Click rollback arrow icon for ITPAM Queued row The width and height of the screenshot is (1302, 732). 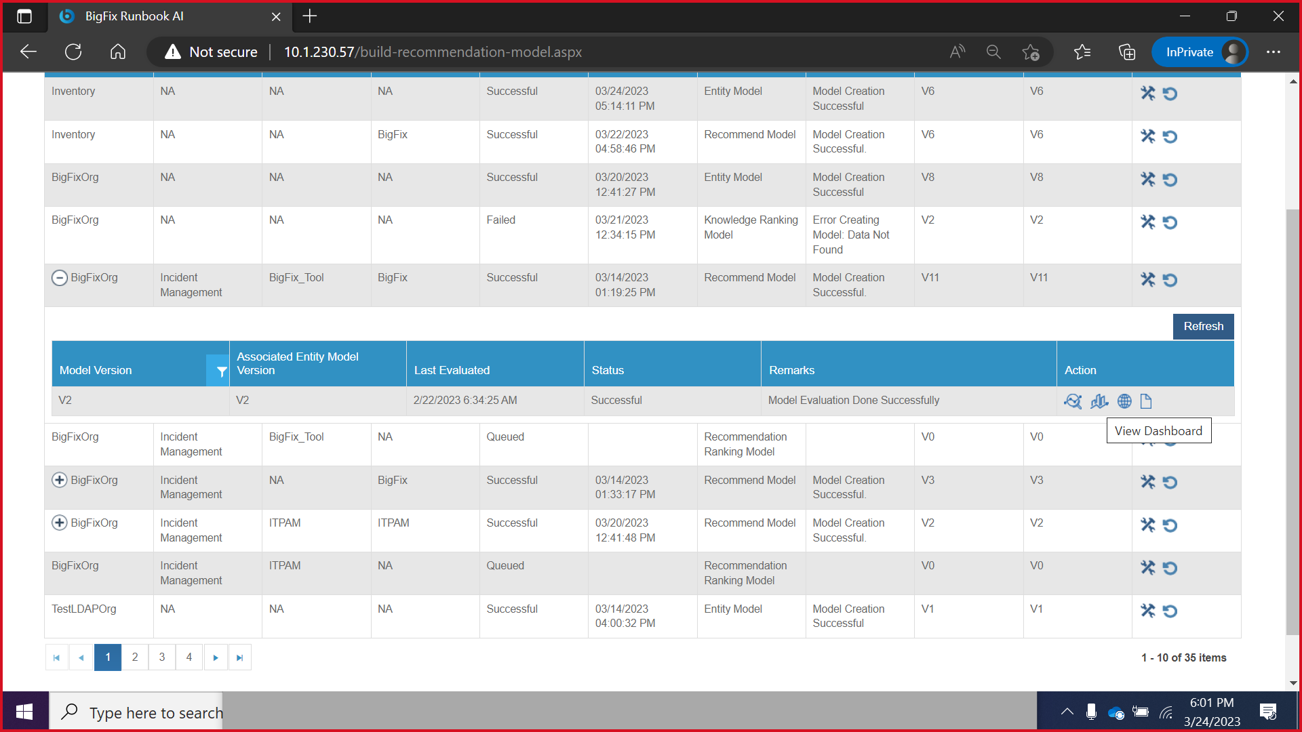pyautogui.click(x=1170, y=568)
